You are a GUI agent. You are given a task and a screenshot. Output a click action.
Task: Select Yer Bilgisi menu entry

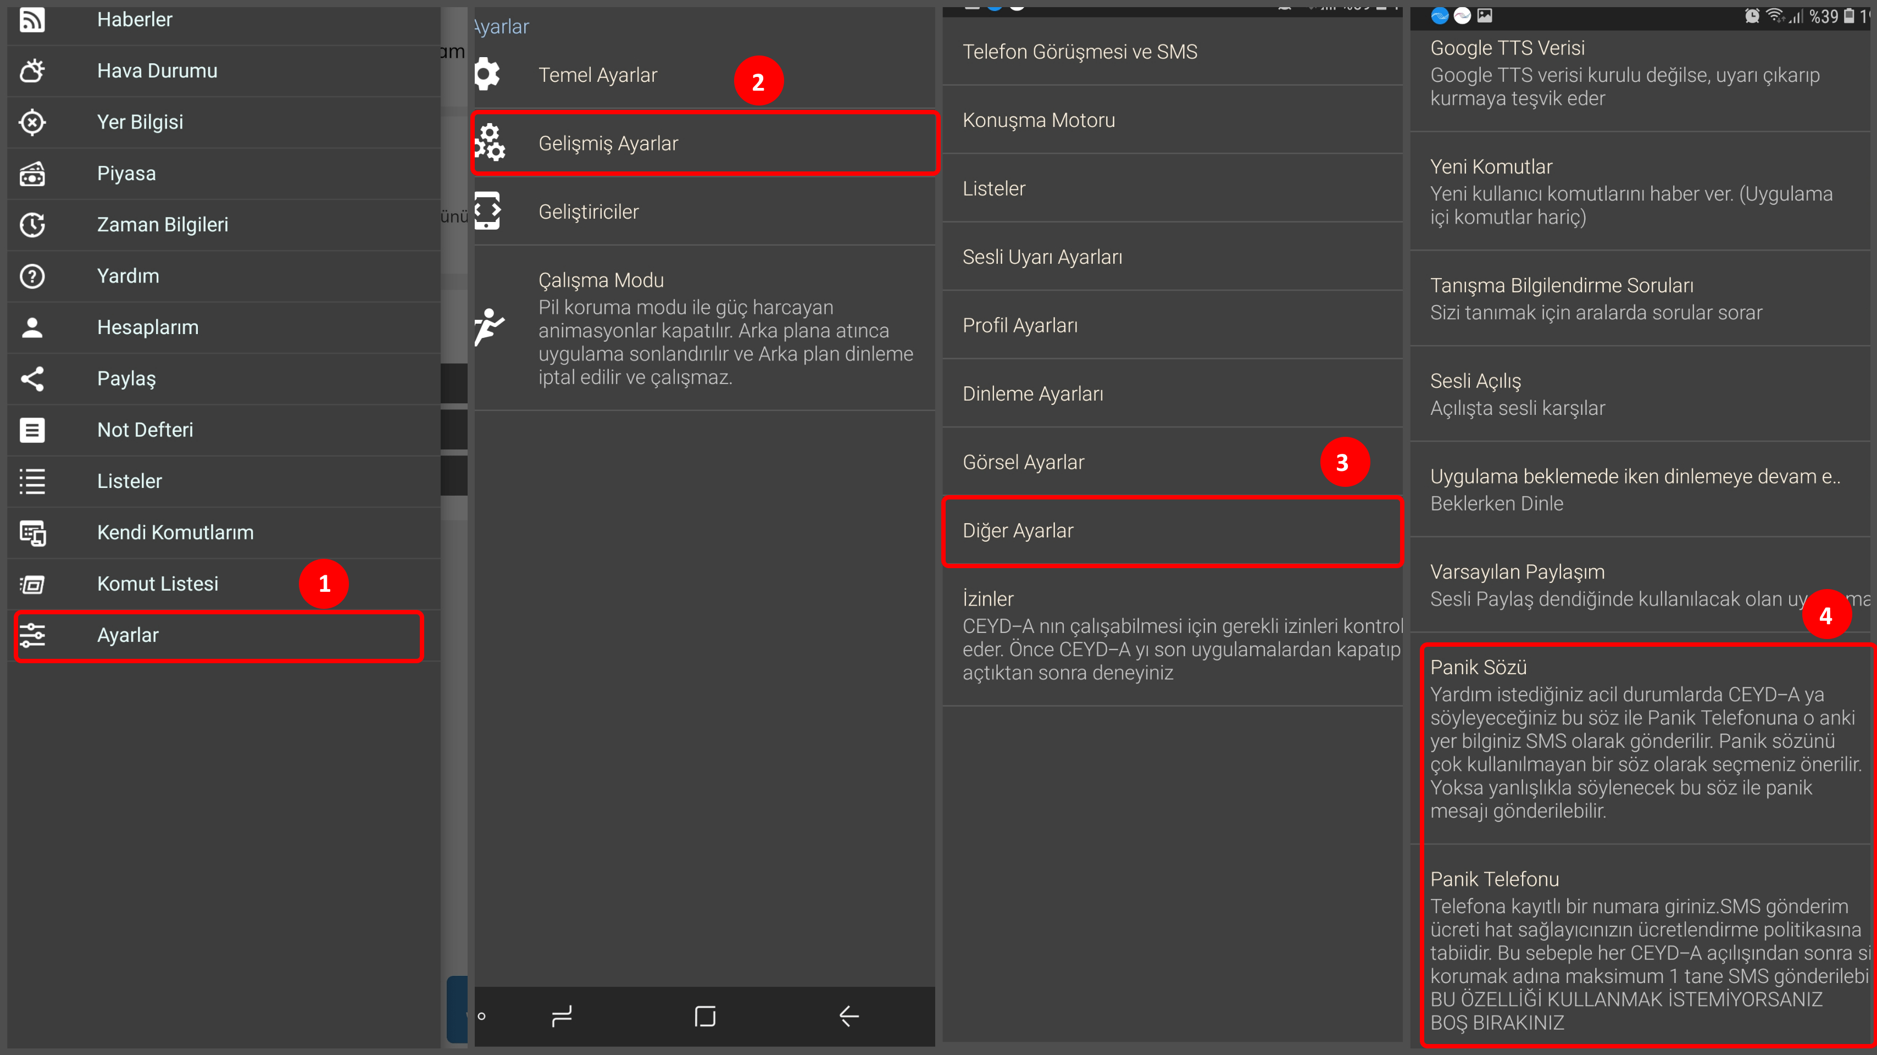coord(224,121)
